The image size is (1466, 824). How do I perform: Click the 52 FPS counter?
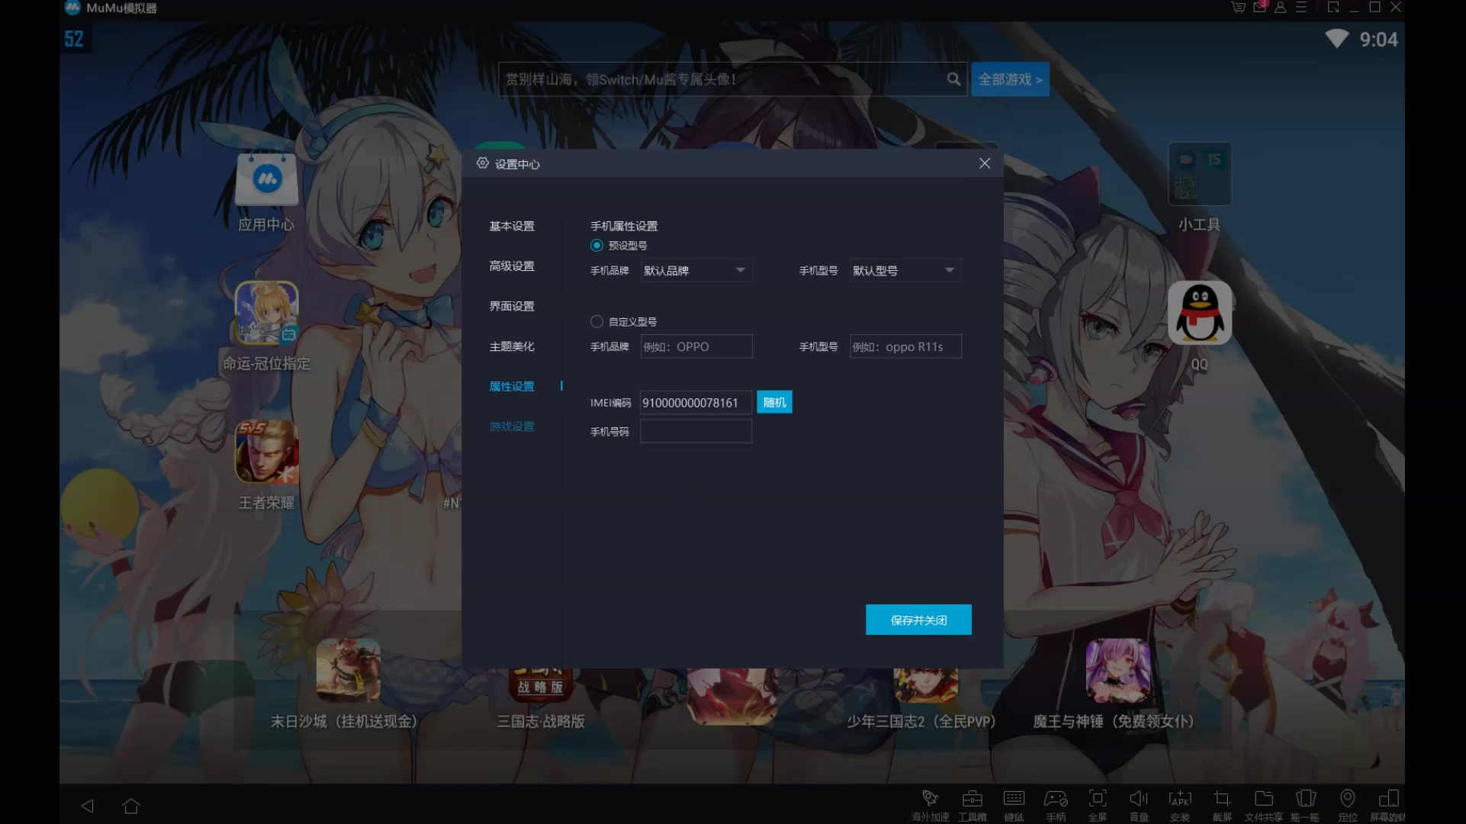(x=74, y=39)
